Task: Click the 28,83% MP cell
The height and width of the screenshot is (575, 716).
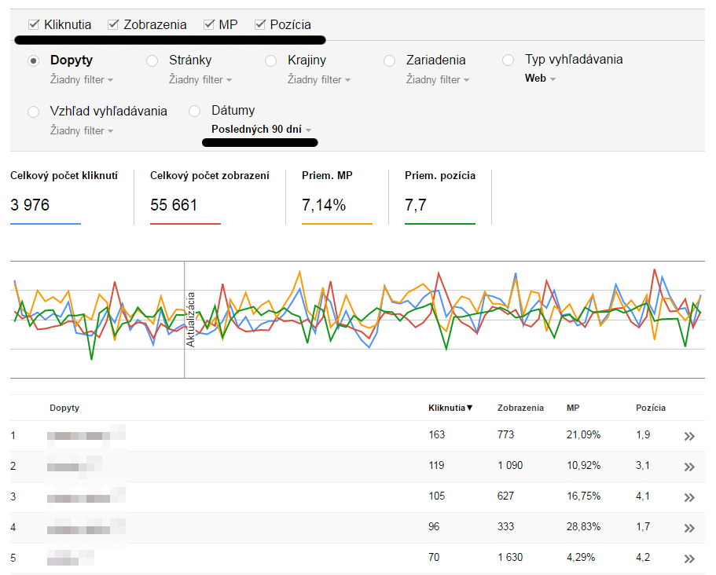Action: pyautogui.click(x=584, y=526)
